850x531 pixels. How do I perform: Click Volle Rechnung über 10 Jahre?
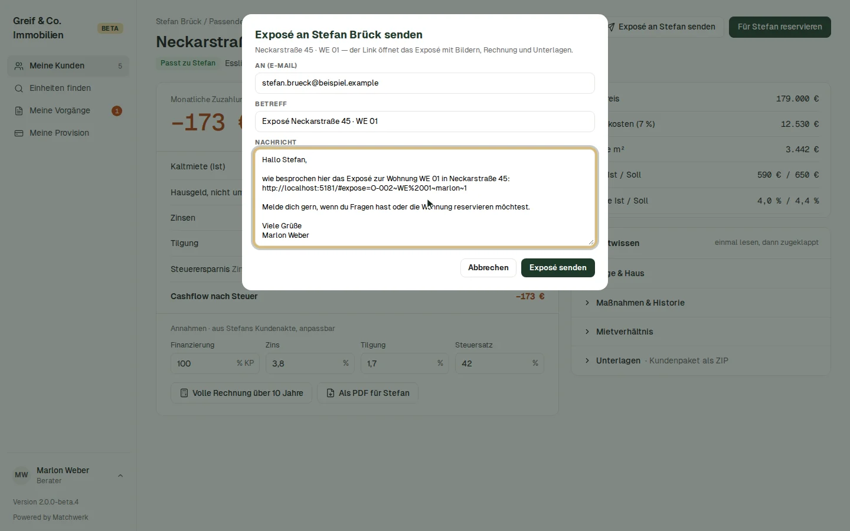241,393
